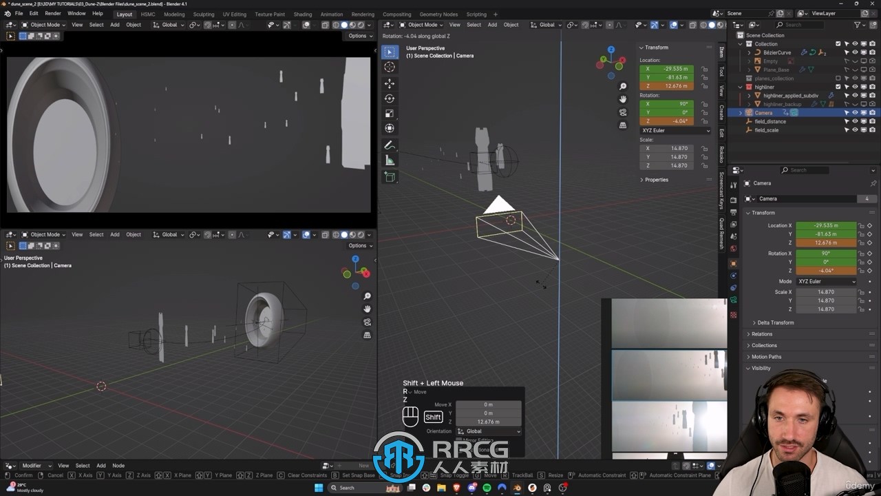Switch to the Geometry Nodes workspace tab

pyautogui.click(x=438, y=14)
